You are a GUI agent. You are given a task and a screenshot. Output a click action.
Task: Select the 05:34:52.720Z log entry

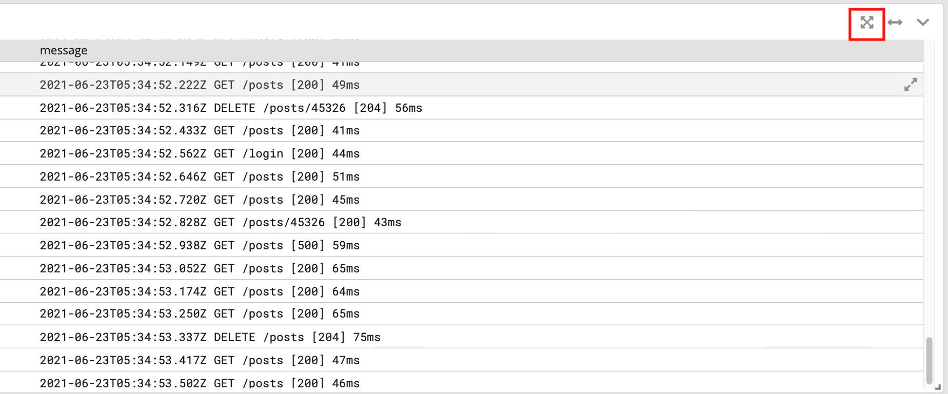200,200
